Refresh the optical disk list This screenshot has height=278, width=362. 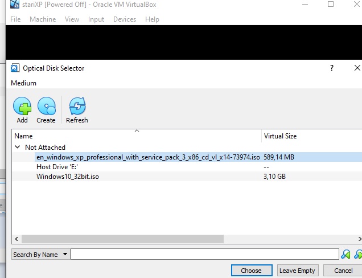click(77, 106)
